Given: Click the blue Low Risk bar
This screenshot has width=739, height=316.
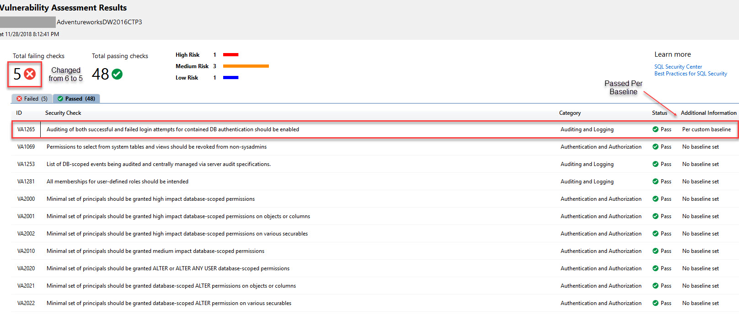Looking at the screenshot, I should tap(230, 78).
